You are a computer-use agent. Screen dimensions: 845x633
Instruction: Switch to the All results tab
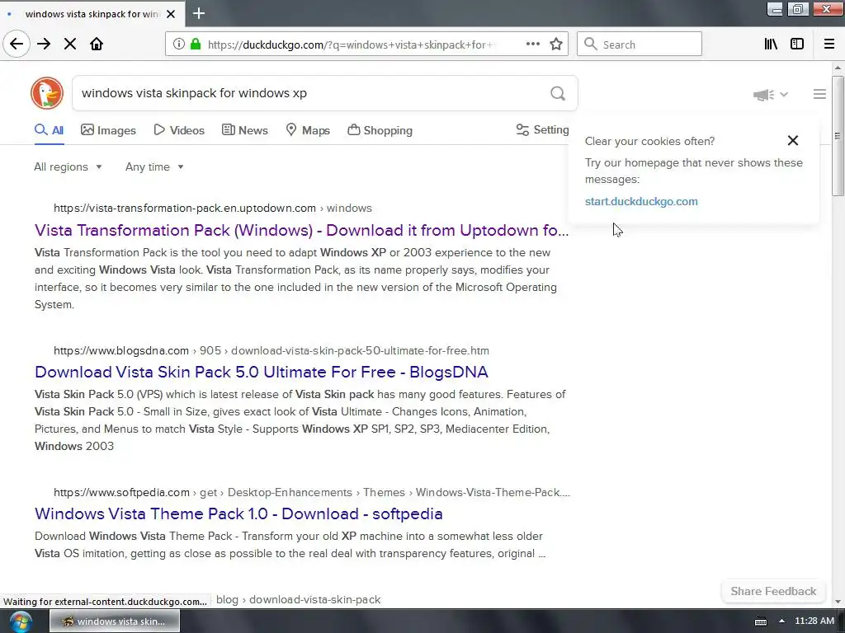coord(49,130)
